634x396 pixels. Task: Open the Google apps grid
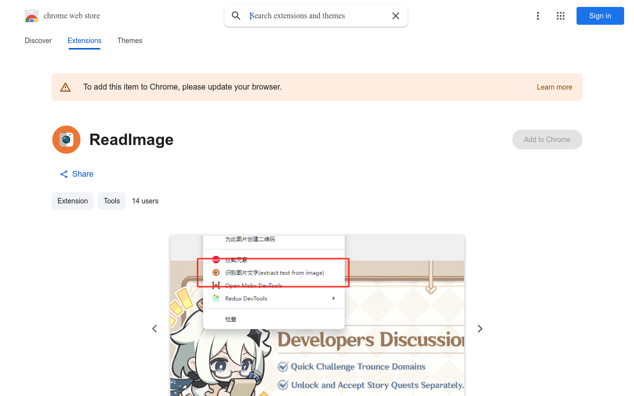tap(561, 16)
